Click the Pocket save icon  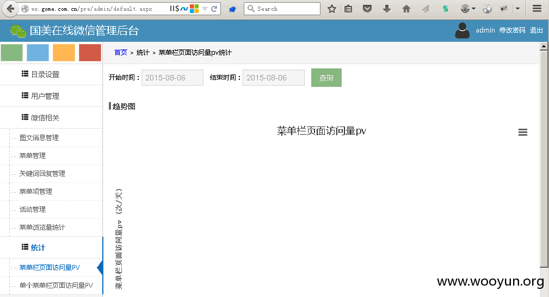tap(367, 9)
